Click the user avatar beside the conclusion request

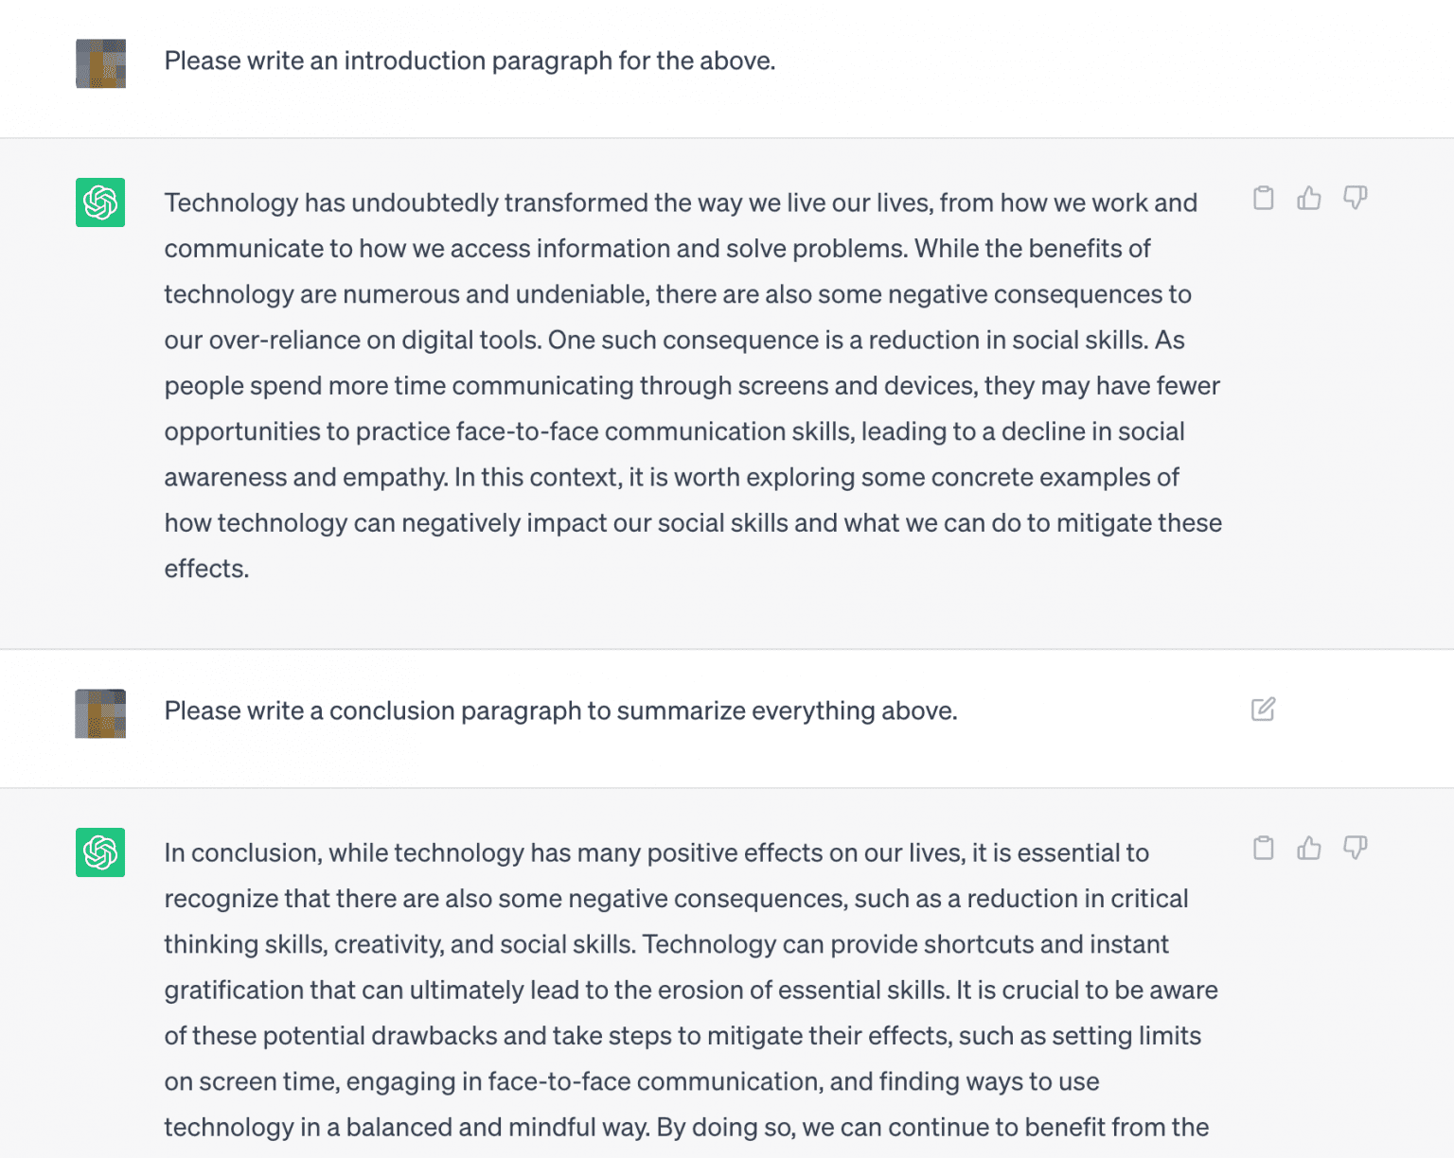[x=99, y=713]
